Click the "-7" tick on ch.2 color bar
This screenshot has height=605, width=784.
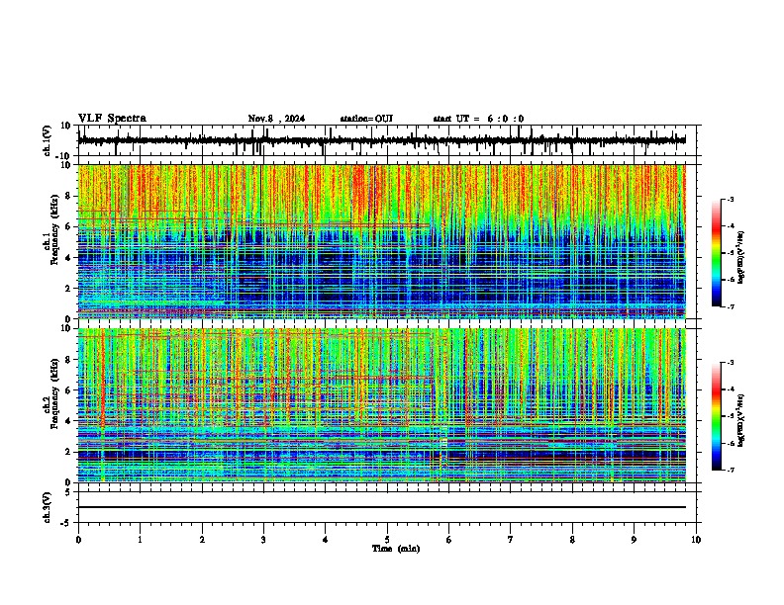tap(731, 470)
